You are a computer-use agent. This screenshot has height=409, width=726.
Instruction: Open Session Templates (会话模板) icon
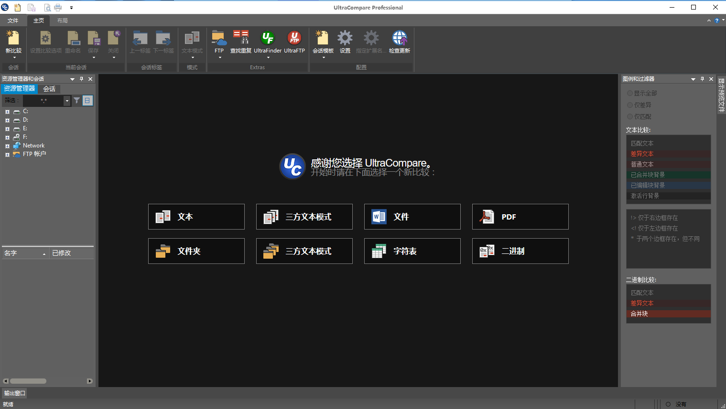[x=323, y=39]
